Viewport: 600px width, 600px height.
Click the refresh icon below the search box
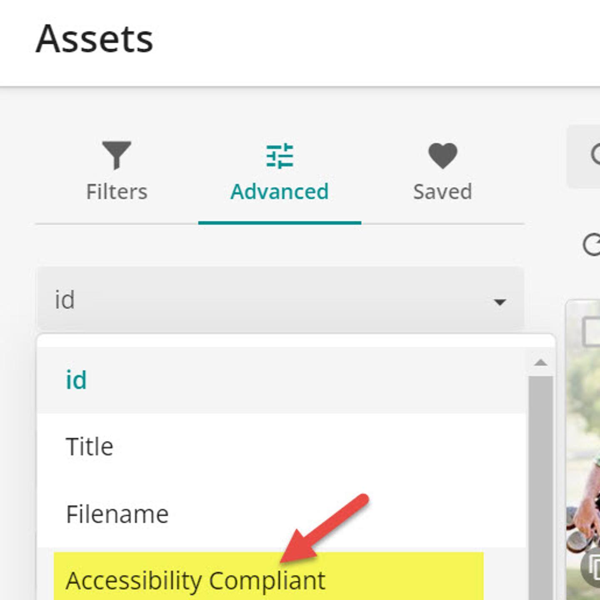tap(592, 245)
